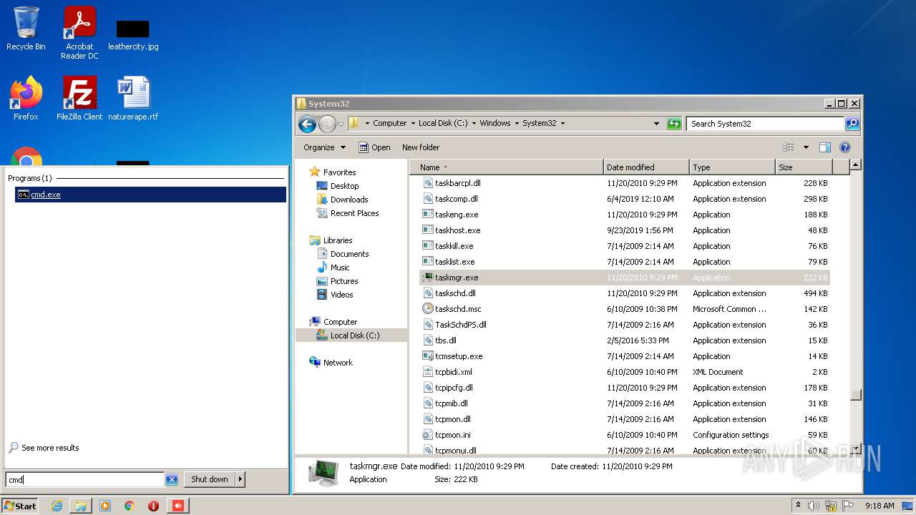Open Windows Media Player taskbar icon
This screenshot has height=515, width=916.
105,506
